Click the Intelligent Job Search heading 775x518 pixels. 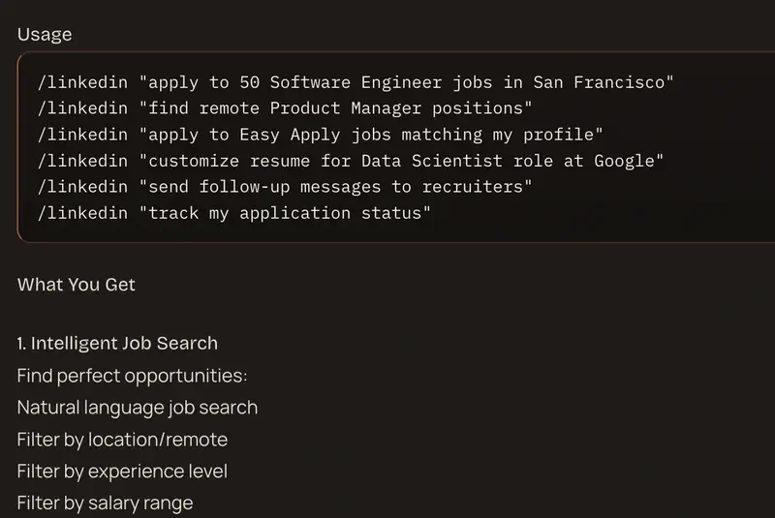[117, 343]
